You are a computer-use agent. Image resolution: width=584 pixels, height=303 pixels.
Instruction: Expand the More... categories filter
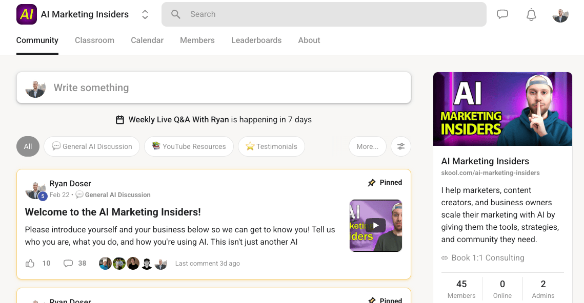(367, 146)
